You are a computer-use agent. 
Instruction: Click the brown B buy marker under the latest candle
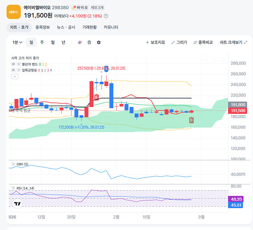tap(191, 120)
